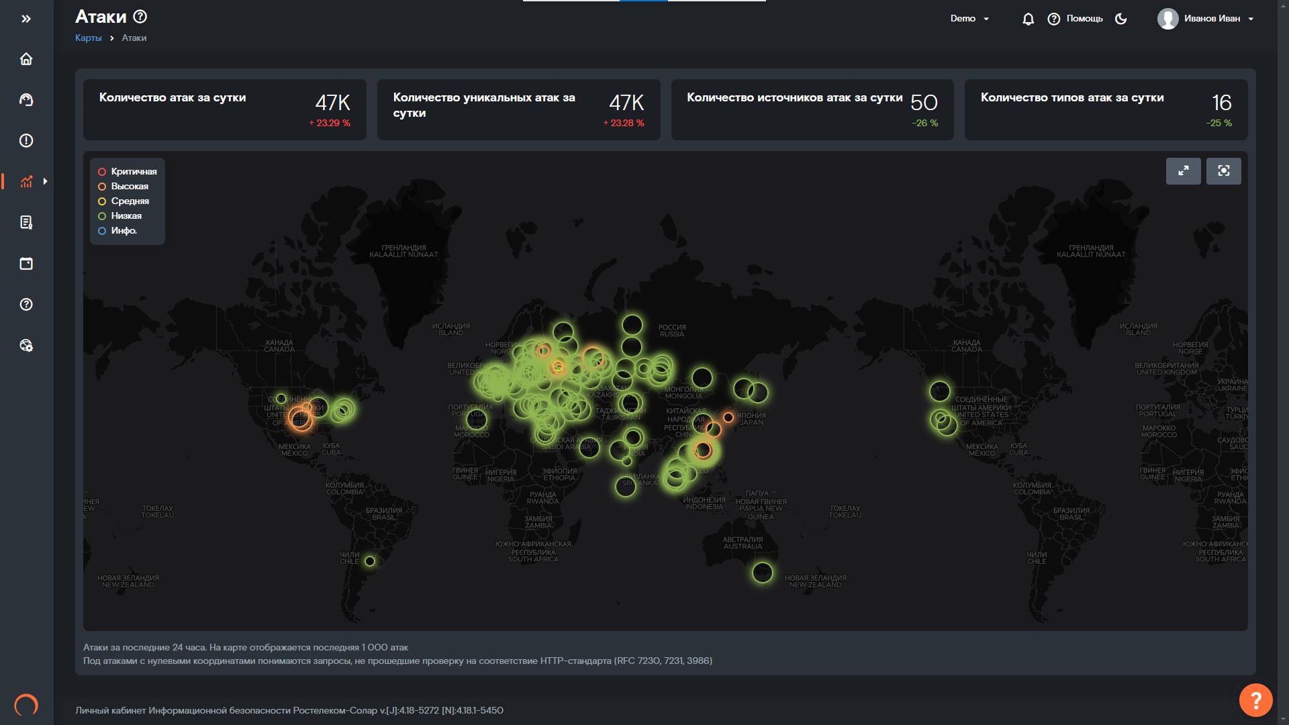Open the alerts exclamation sidebar icon

point(26,141)
